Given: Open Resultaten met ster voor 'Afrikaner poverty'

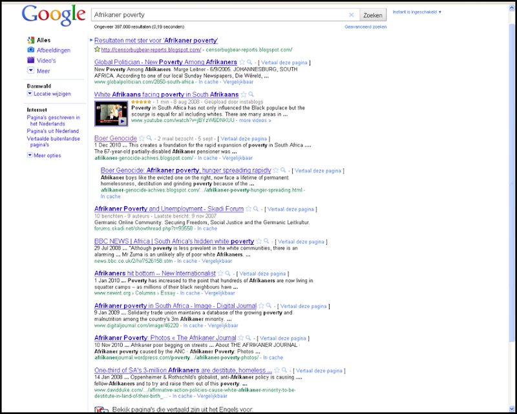Looking at the screenshot, I should pos(156,40).
